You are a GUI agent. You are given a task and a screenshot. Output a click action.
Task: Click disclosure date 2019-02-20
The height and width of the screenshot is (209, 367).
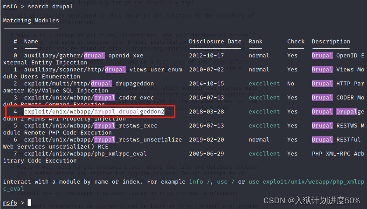pos(207,140)
